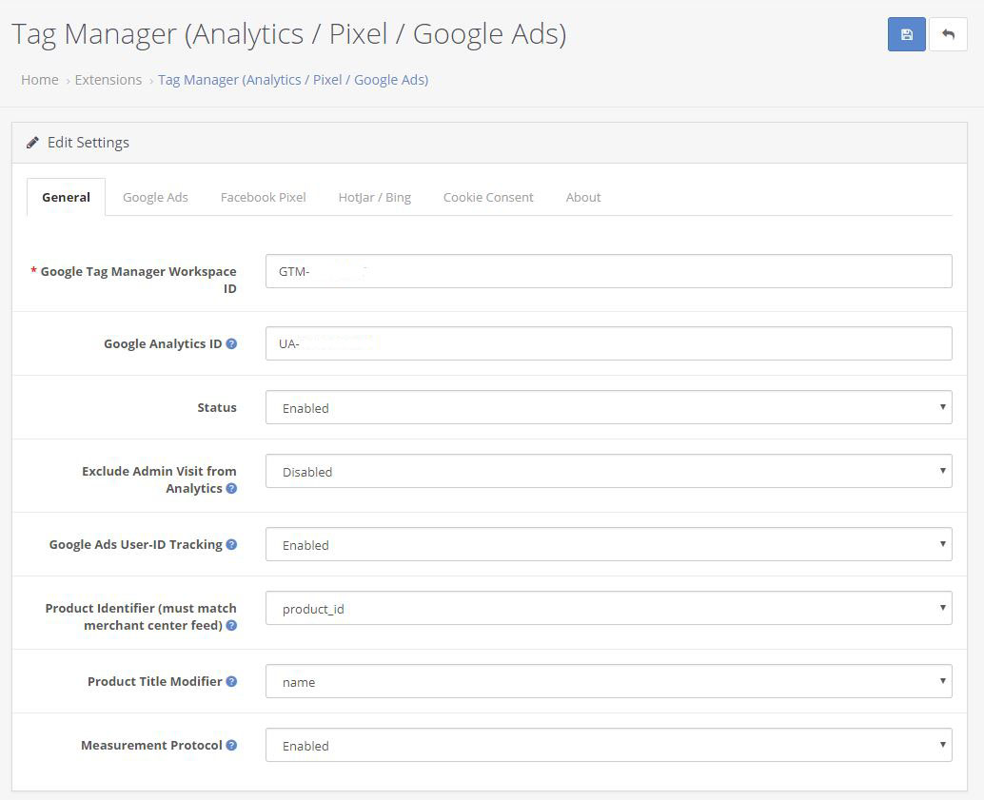Viewport: 984px width, 800px height.
Task: Go to Home breadcrumb link
Action: click(x=40, y=80)
